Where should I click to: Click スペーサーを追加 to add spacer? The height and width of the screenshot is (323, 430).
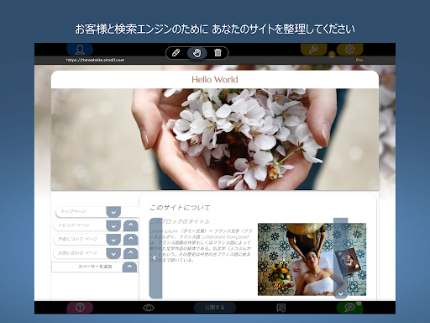click(x=95, y=267)
